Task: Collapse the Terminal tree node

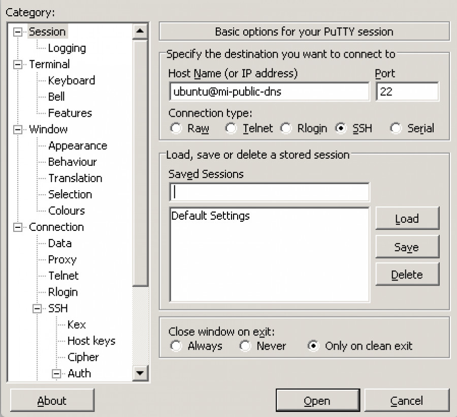Action: (18, 64)
